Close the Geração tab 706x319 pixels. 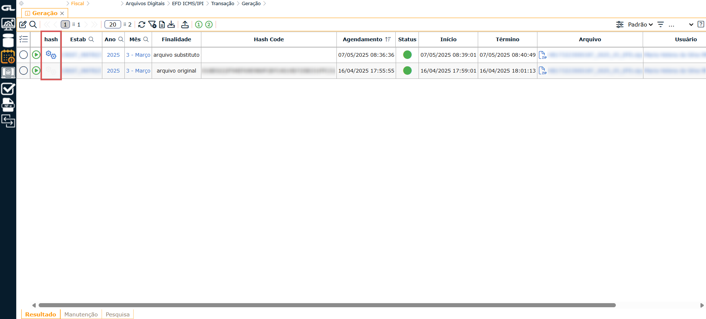(x=62, y=13)
